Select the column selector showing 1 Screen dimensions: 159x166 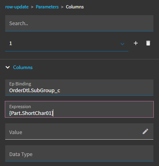pos(67,43)
